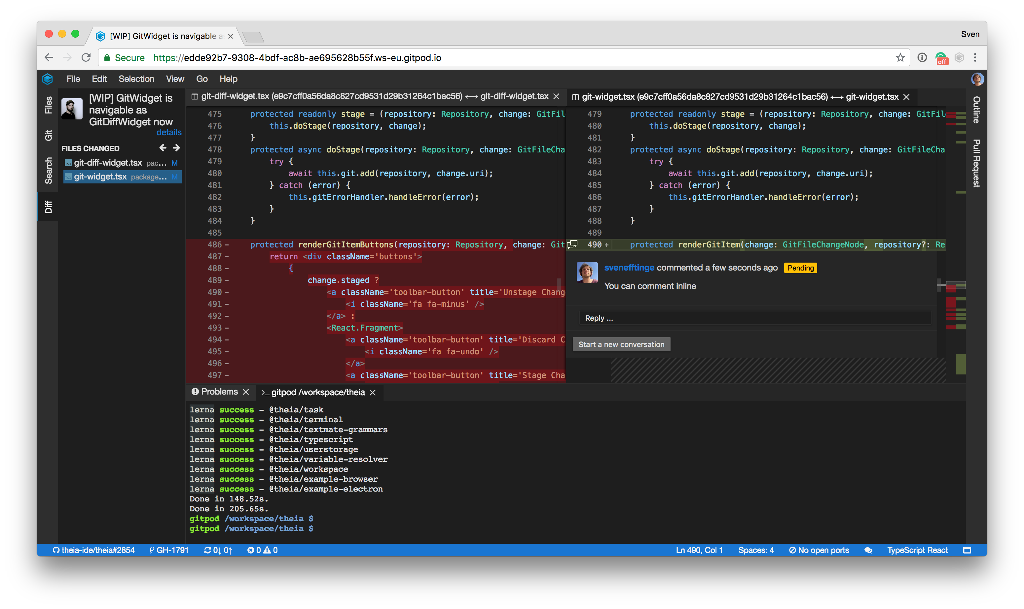Image resolution: width=1024 pixels, height=609 pixels.
Task: Select TypeScript React language mode
Action: pos(917,550)
